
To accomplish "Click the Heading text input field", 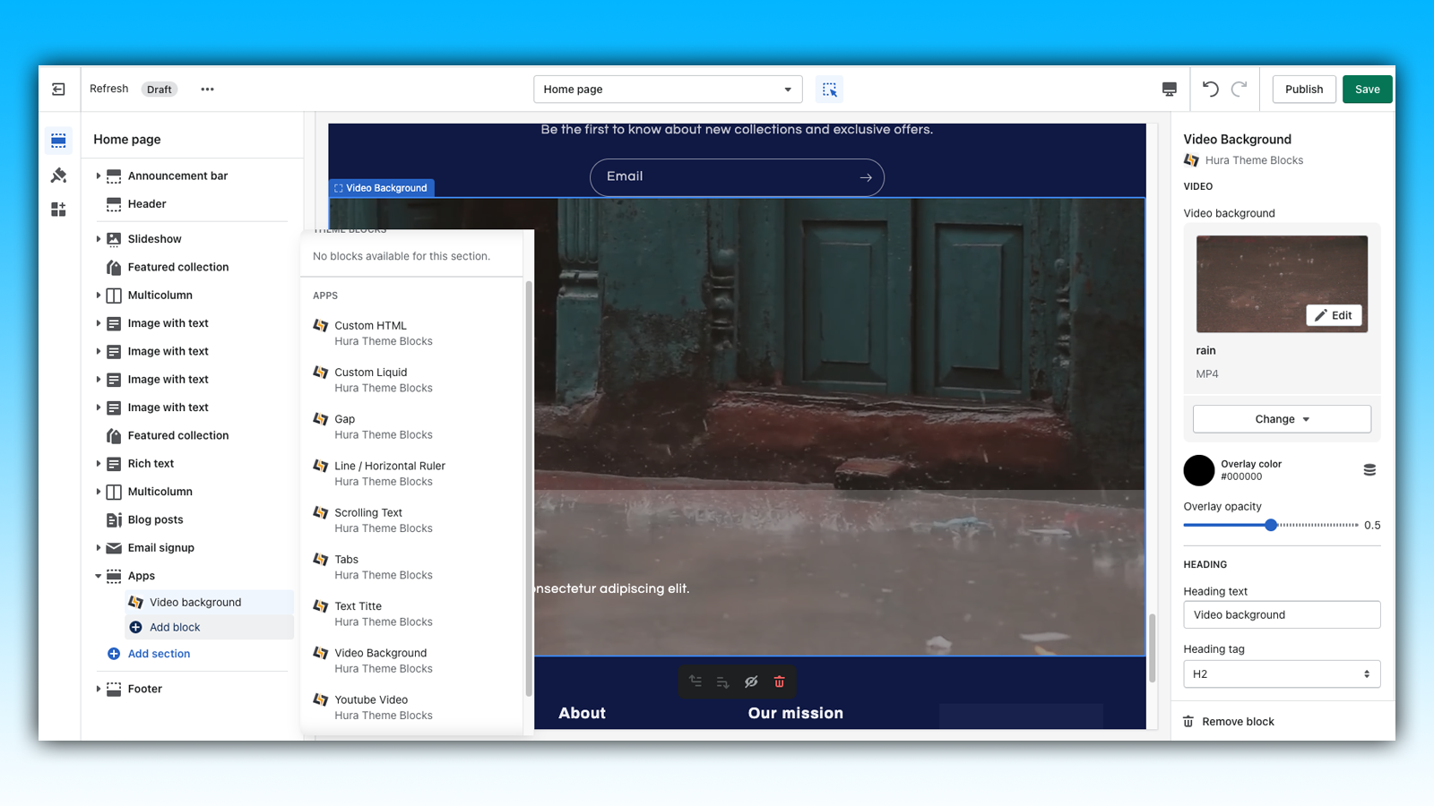I will tap(1282, 615).
